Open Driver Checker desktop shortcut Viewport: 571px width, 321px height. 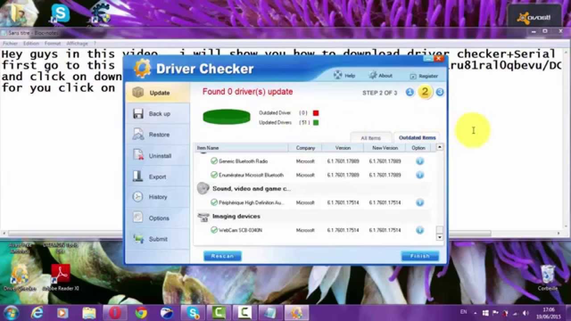pos(20,278)
